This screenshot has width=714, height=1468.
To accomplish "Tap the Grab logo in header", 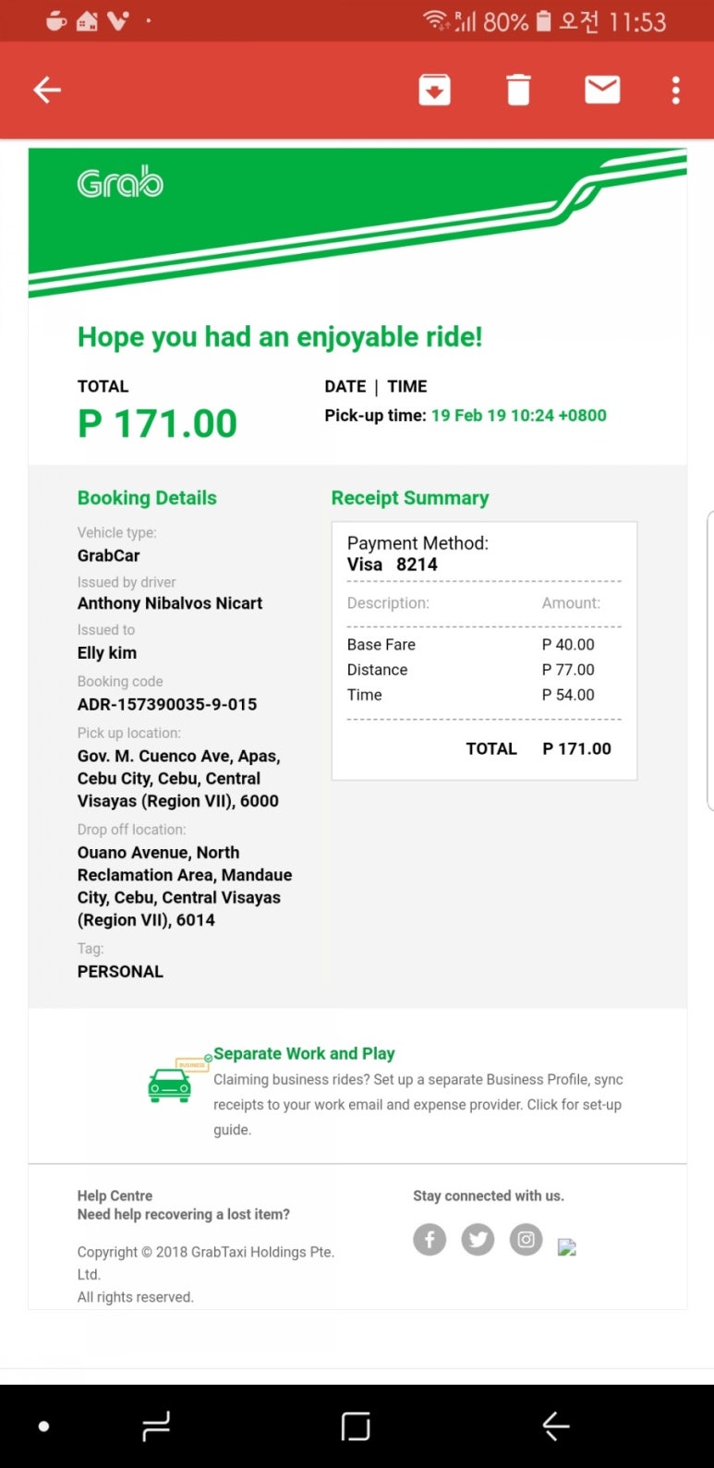I will point(120,183).
